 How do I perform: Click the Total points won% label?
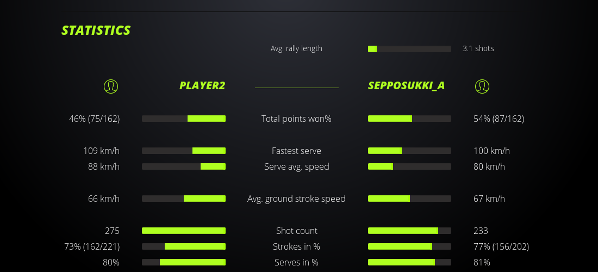point(296,119)
